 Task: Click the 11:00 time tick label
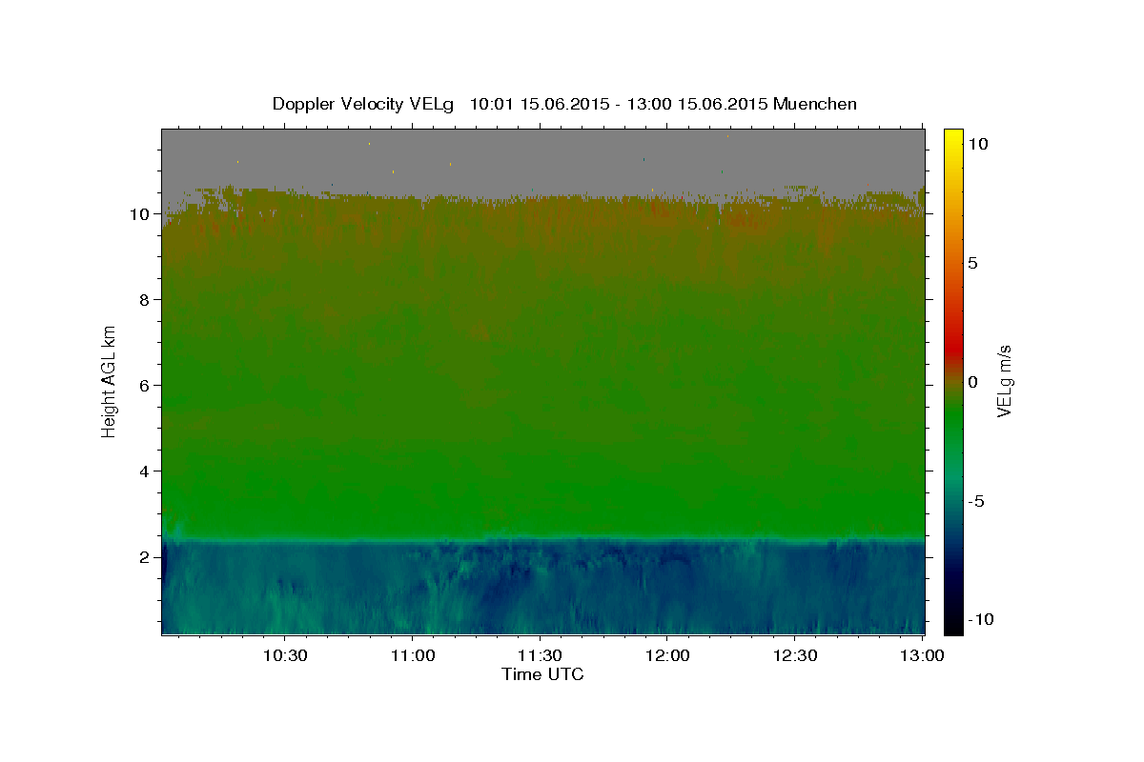pyautogui.click(x=413, y=655)
